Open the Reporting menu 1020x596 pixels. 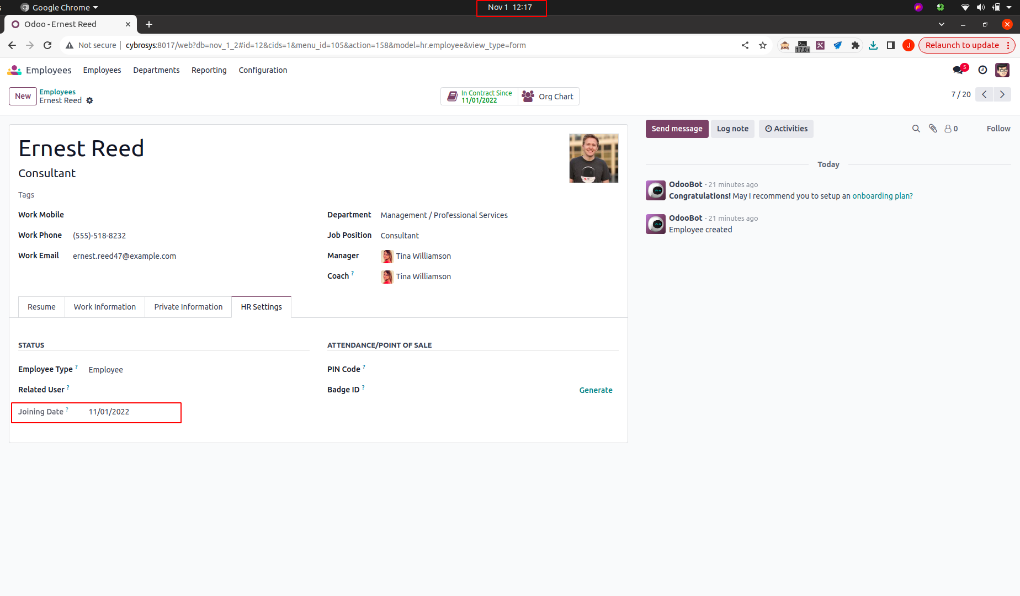209,70
